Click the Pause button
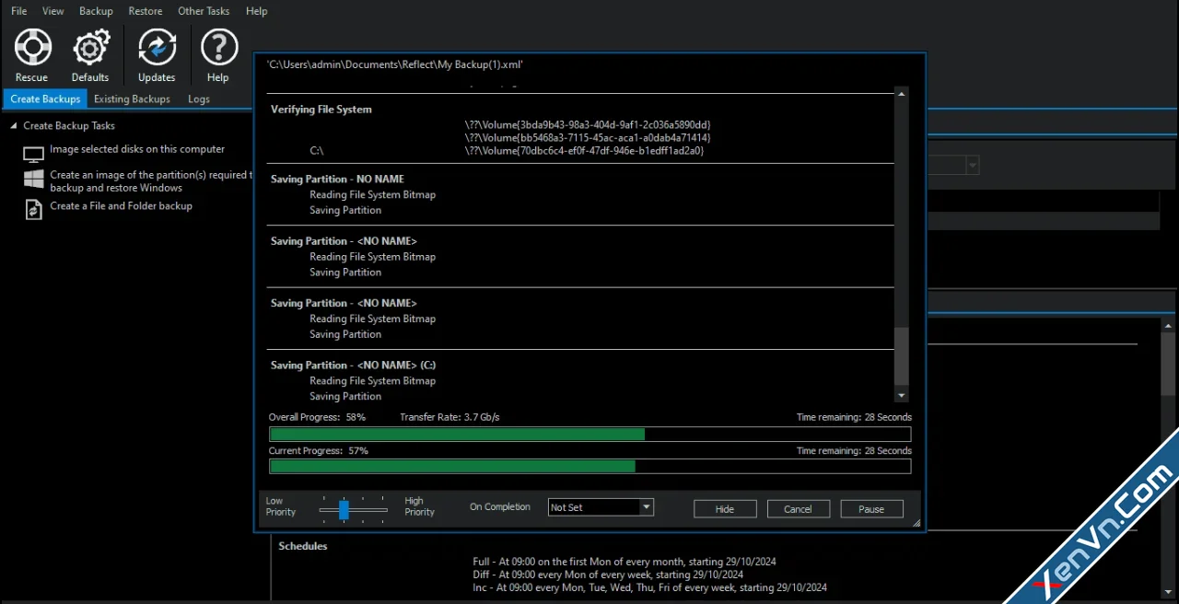 click(x=871, y=509)
